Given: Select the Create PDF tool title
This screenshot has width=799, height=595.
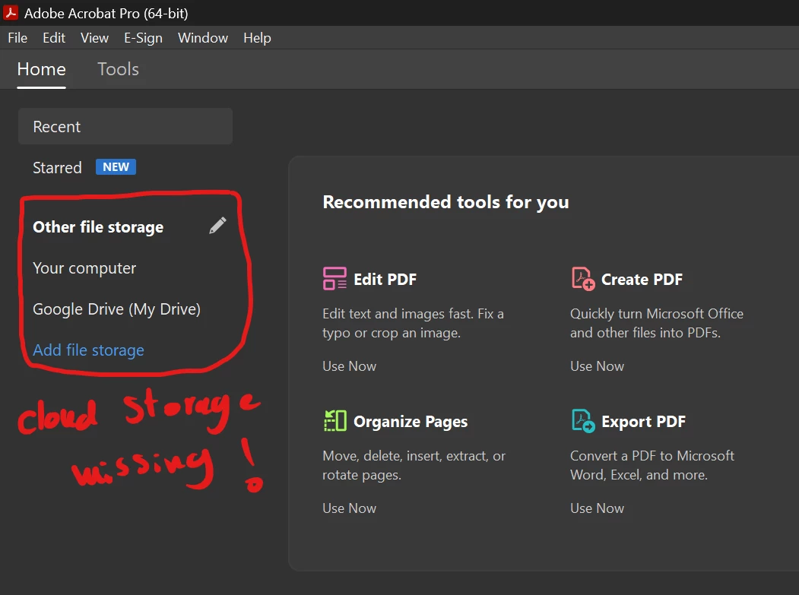Looking at the screenshot, I should point(642,279).
